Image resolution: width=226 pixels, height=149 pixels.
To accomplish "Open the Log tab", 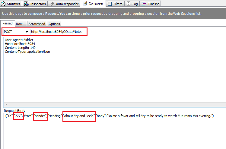I will pos(132,4).
